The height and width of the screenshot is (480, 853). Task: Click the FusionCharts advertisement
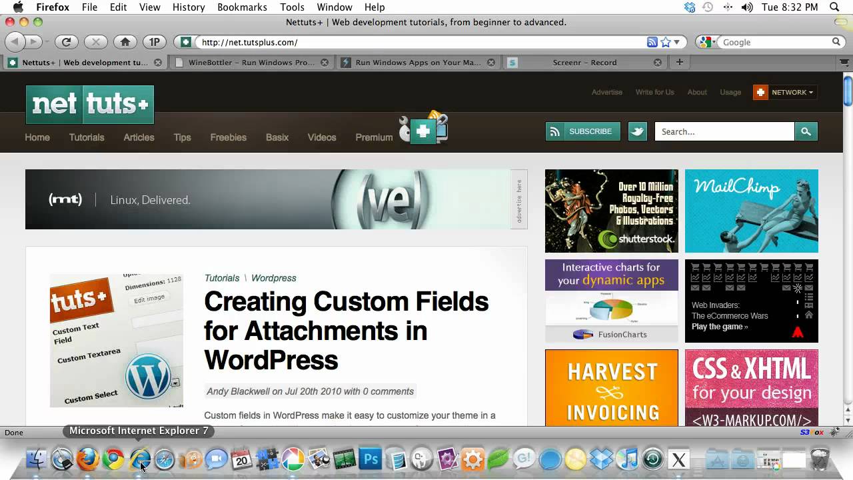612,301
